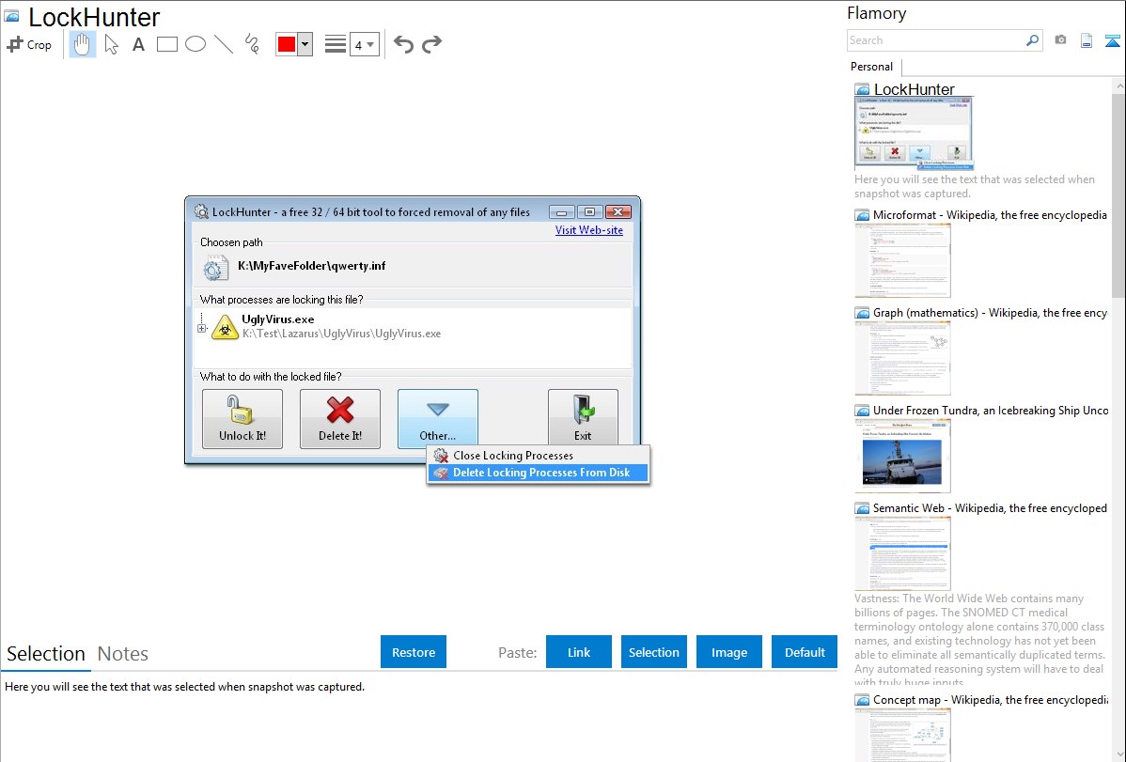Open the Visit Web-site link

[589, 230]
